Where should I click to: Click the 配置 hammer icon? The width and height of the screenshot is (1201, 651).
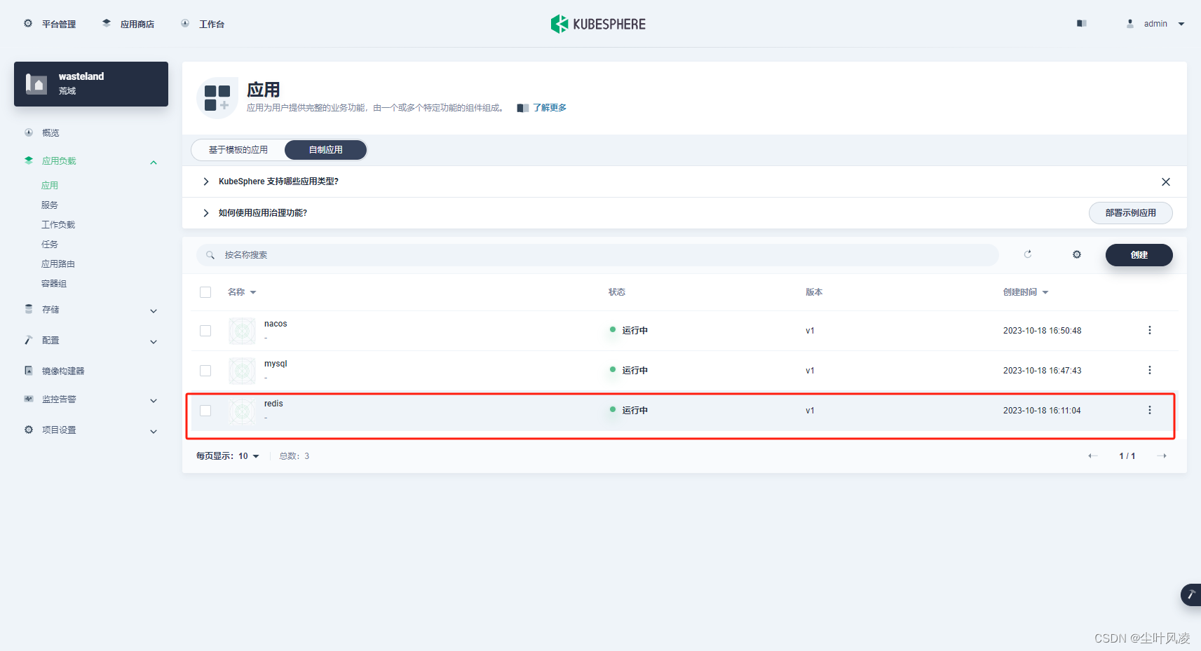[29, 340]
